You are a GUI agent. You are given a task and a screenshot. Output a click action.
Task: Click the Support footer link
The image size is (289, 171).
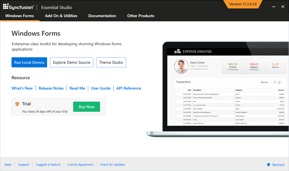[x=24, y=165]
